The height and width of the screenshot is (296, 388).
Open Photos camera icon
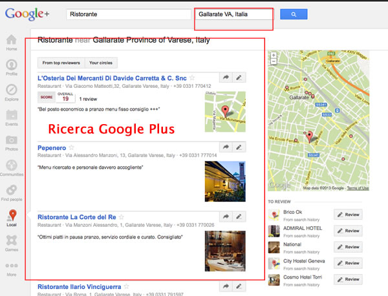click(x=12, y=140)
